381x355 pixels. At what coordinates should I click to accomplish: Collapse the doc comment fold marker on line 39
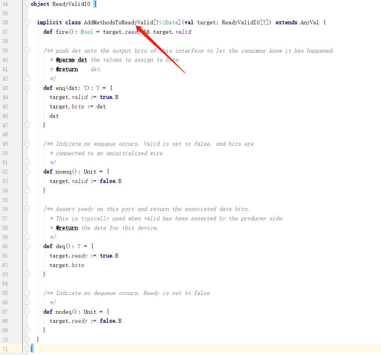(27, 51)
